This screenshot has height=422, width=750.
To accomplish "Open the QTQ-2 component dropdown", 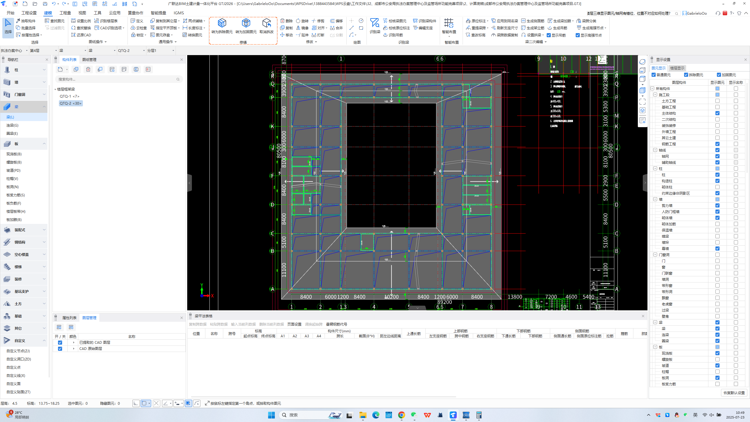I will tap(131, 50).
